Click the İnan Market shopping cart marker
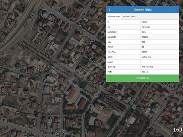 pos(57,132)
